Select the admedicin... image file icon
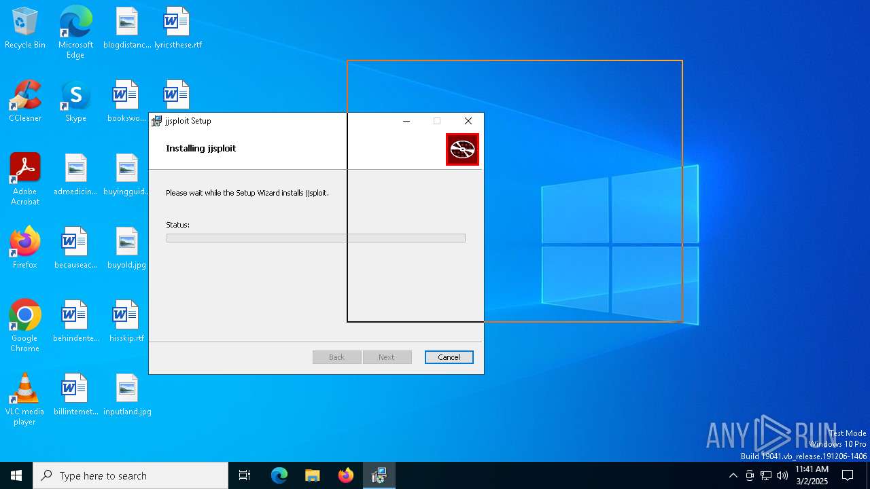This screenshot has height=489, width=870. tap(75, 175)
